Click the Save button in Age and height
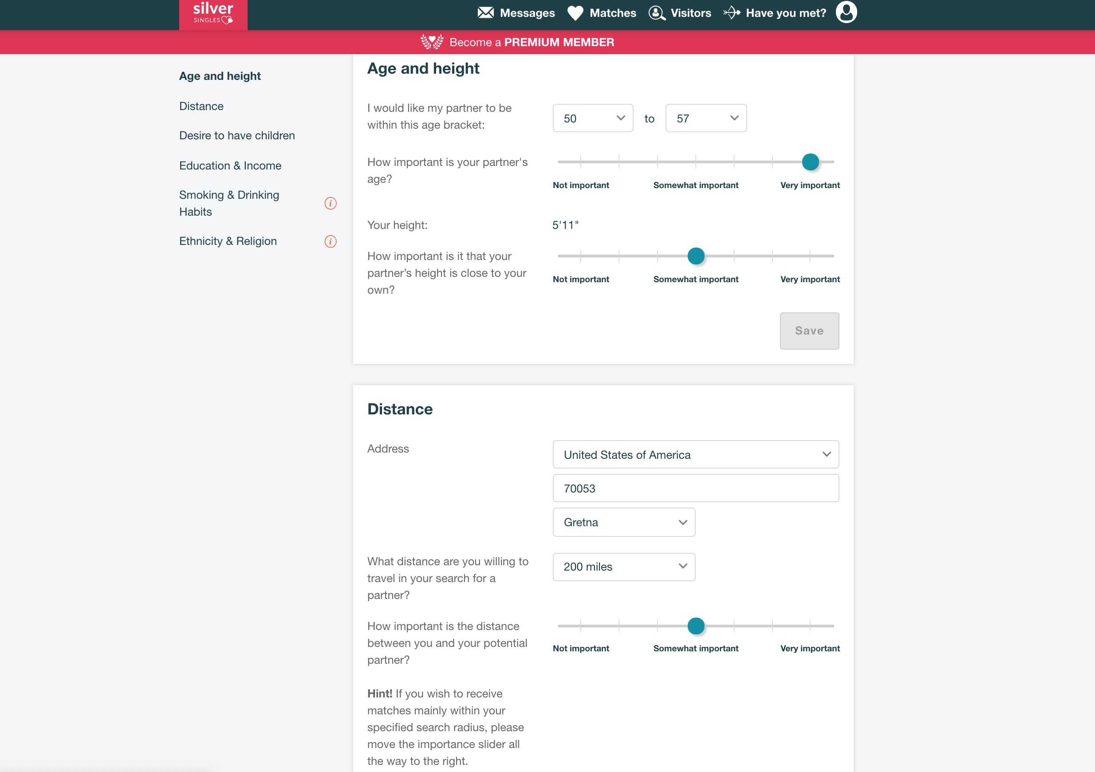Viewport: 1095px width, 772px height. click(809, 331)
